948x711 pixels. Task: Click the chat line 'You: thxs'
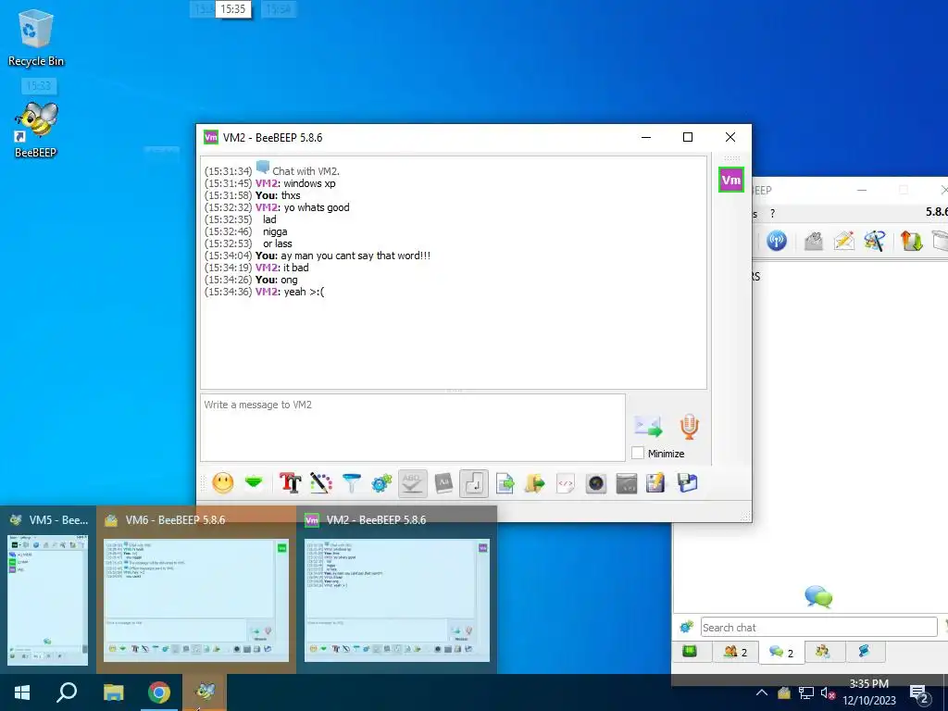click(x=278, y=195)
